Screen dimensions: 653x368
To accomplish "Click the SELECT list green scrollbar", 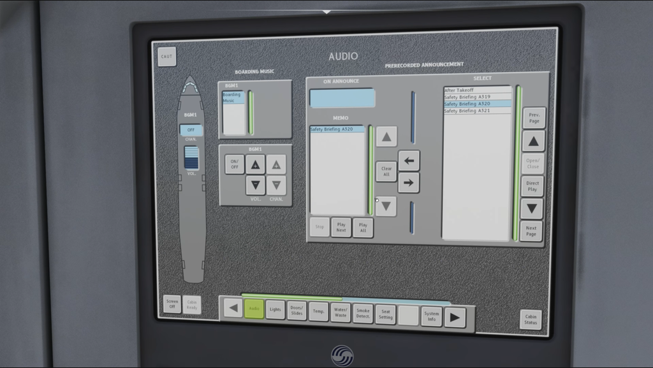I will tap(517, 164).
